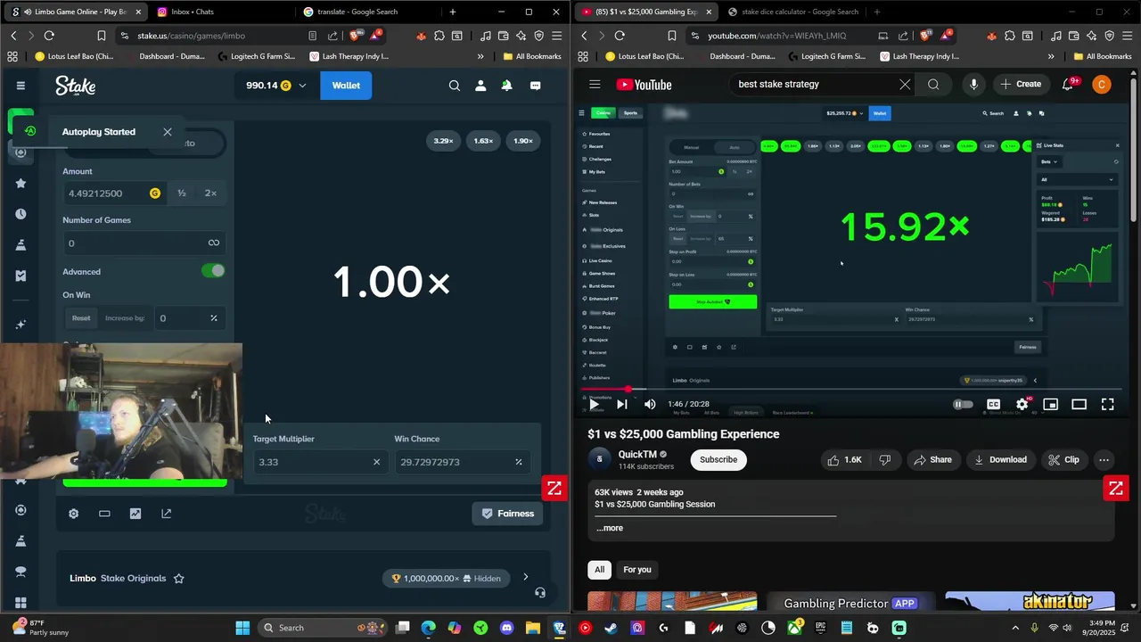
Task: Toggle YouTube closed captions
Action: click(993, 405)
